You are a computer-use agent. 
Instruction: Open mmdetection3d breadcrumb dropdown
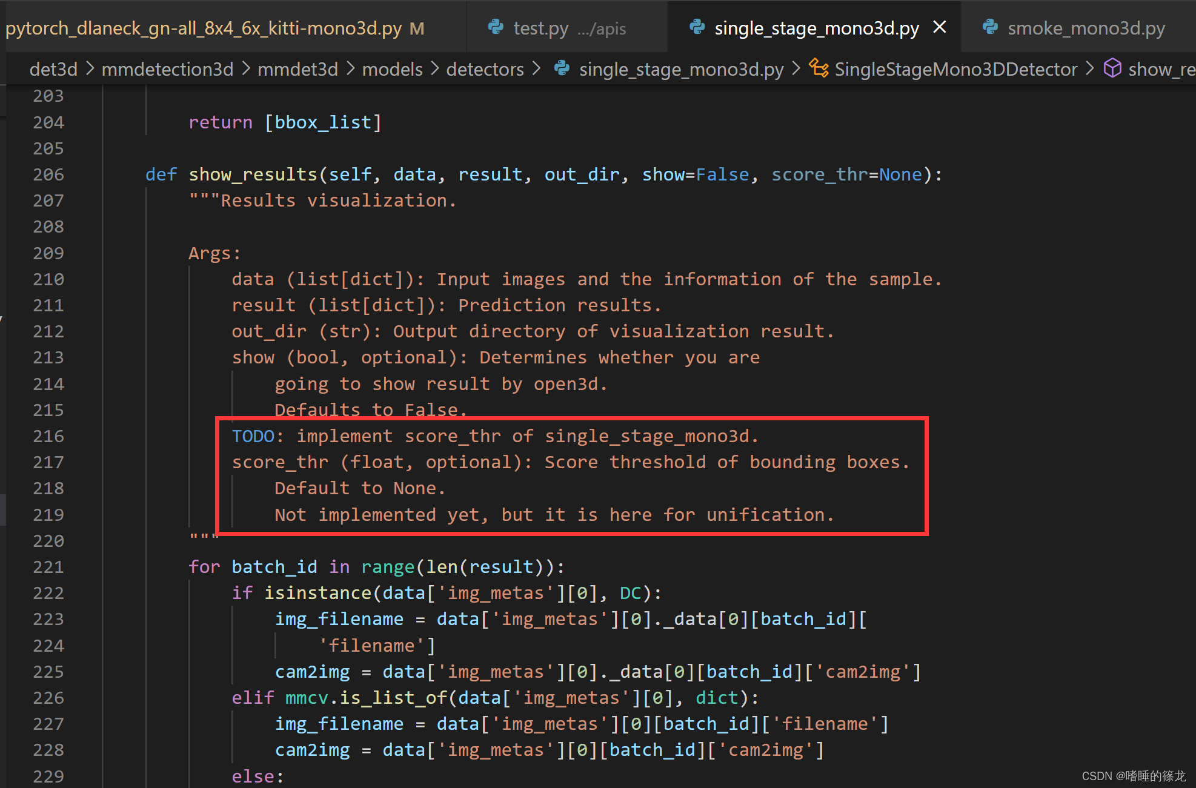pos(167,69)
